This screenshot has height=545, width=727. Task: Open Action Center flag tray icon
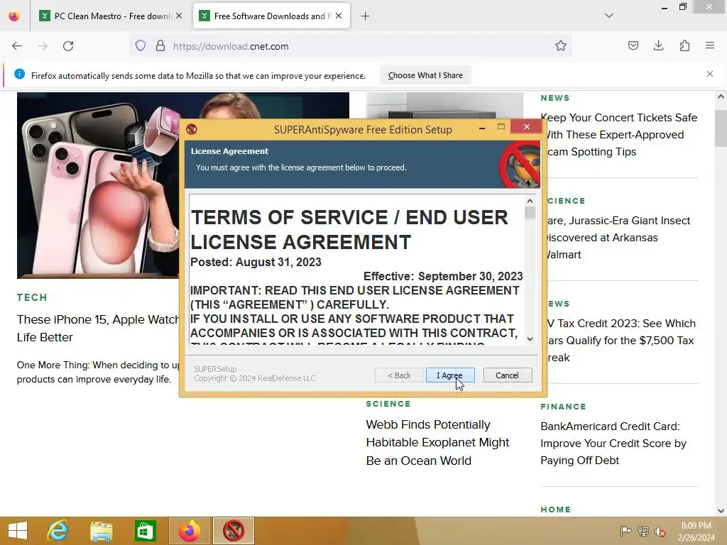pos(625,532)
